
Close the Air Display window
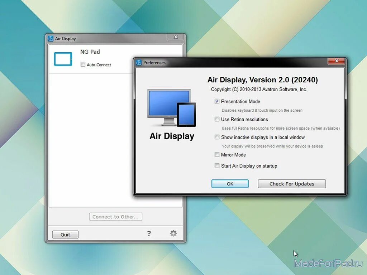(x=176, y=37)
